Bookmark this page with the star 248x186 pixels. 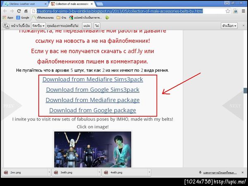228,11
